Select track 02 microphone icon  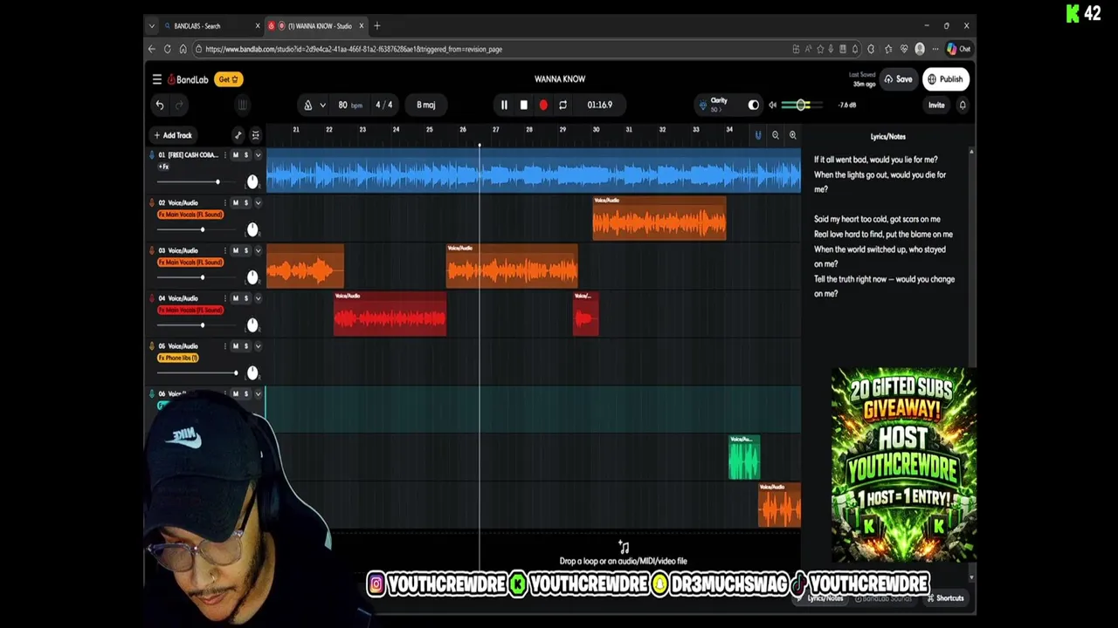pyautogui.click(x=152, y=202)
